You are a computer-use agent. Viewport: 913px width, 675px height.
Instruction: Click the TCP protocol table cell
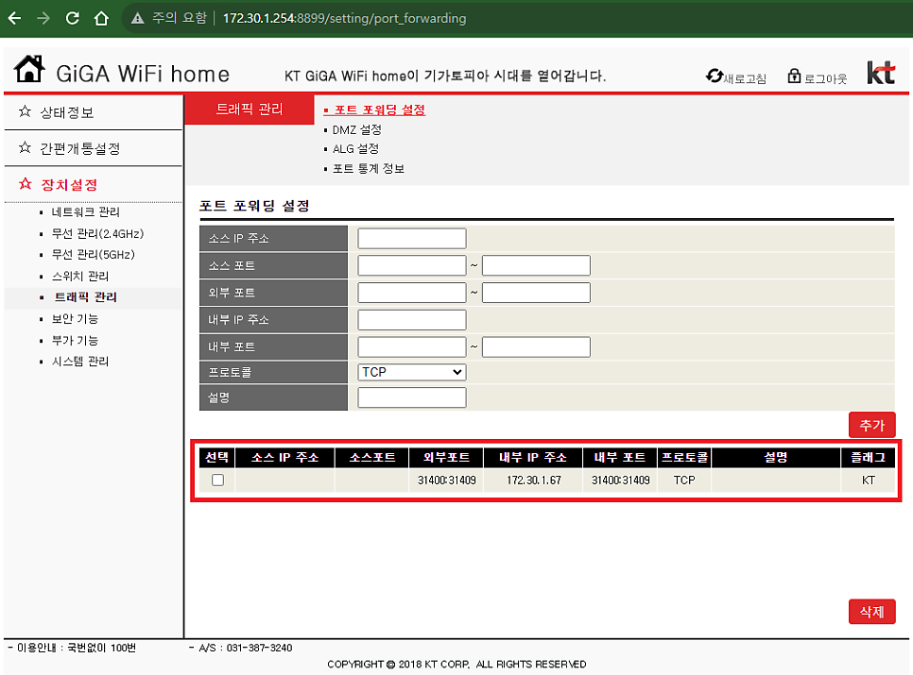pos(684,481)
